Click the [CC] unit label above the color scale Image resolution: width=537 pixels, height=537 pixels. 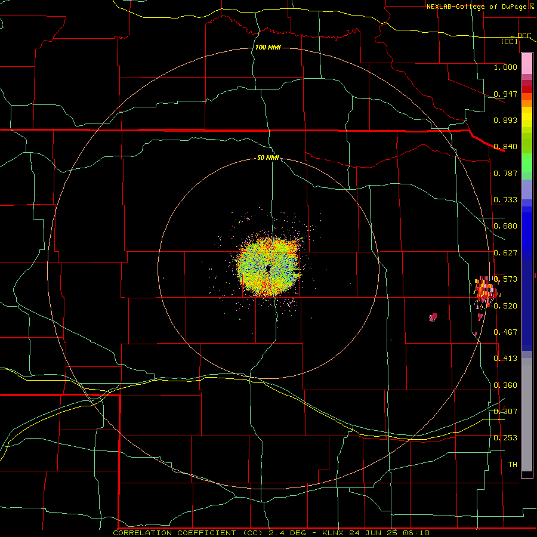click(x=510, y=41)
